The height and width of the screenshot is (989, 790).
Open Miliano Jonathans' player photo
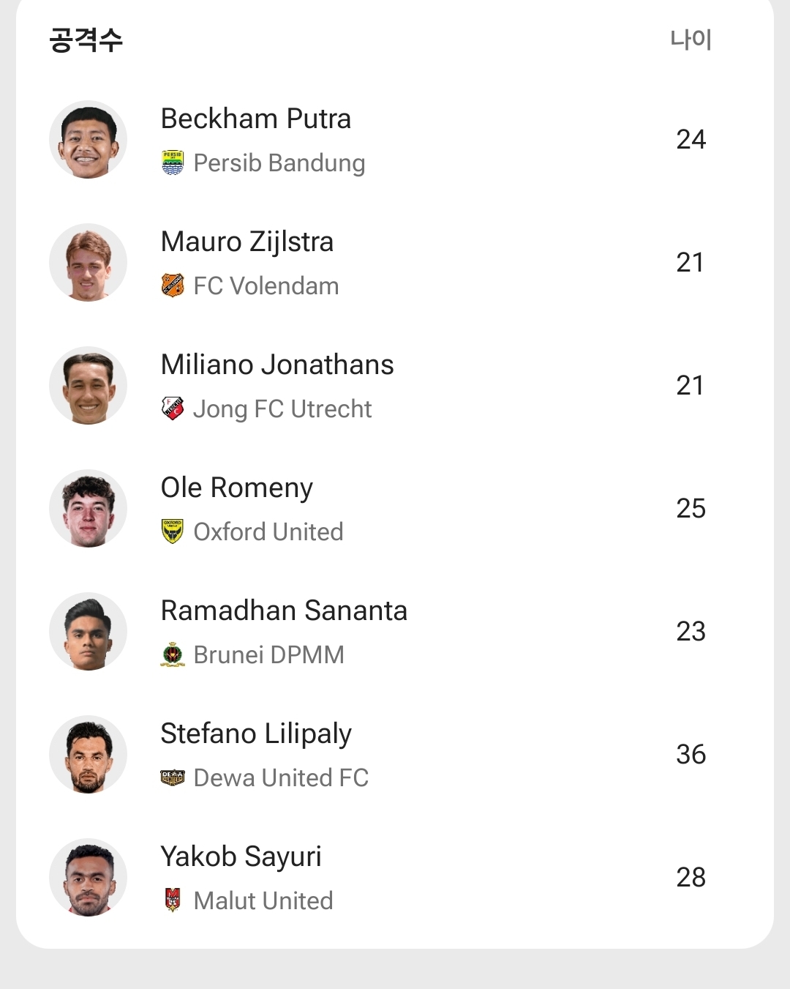click(x=88, y=386)
